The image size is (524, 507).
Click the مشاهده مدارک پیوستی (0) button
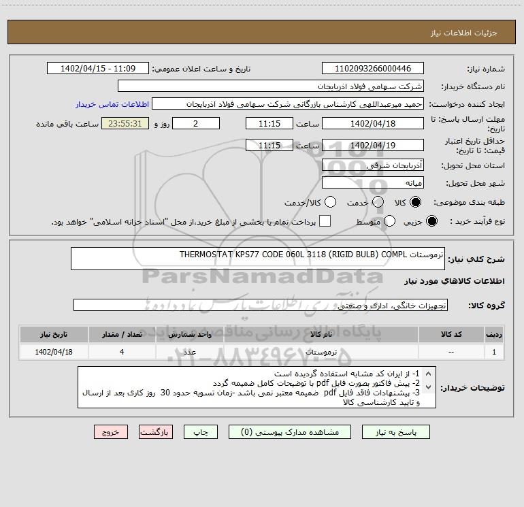point(290,432)
